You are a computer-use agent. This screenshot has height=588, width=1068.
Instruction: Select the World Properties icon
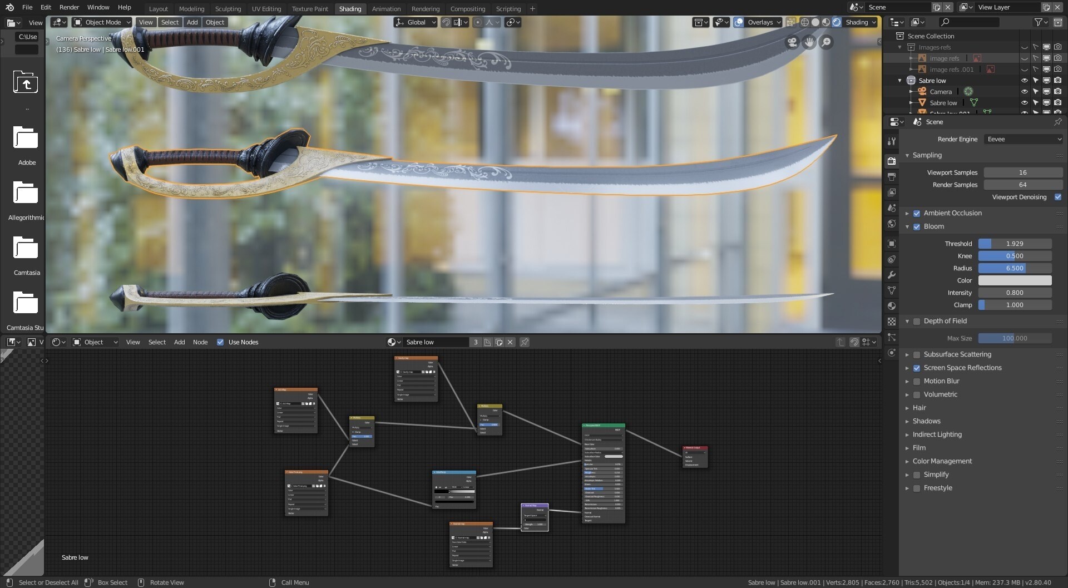(892, 224)
